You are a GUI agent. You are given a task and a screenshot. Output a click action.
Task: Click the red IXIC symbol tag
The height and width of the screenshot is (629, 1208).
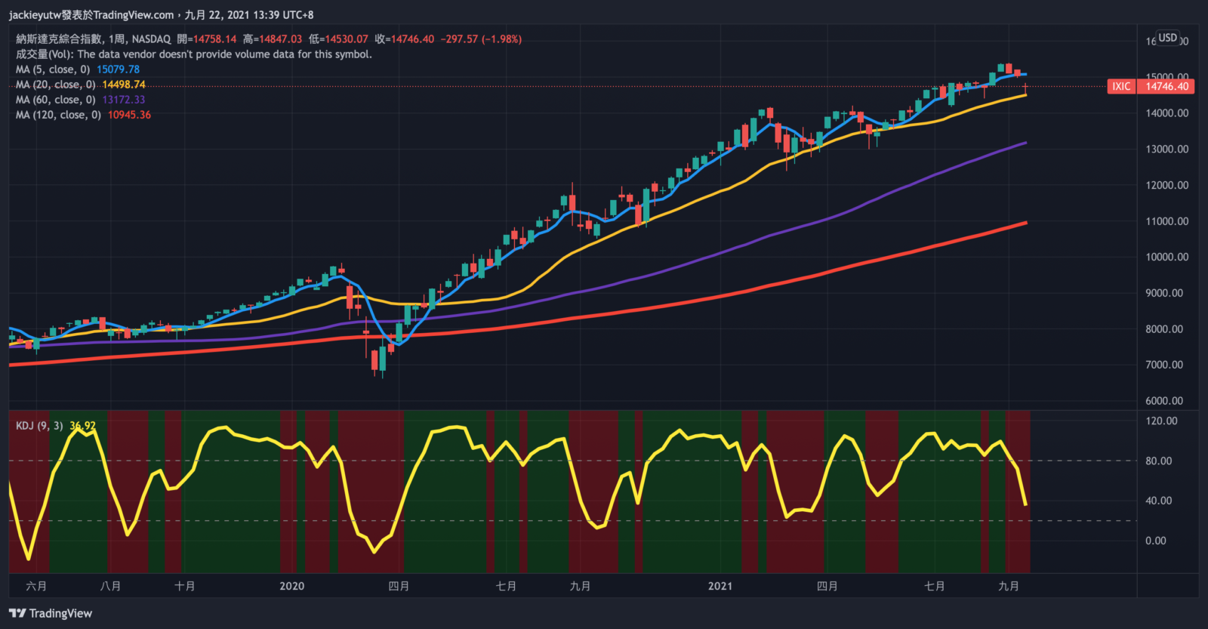[1121, 86]
